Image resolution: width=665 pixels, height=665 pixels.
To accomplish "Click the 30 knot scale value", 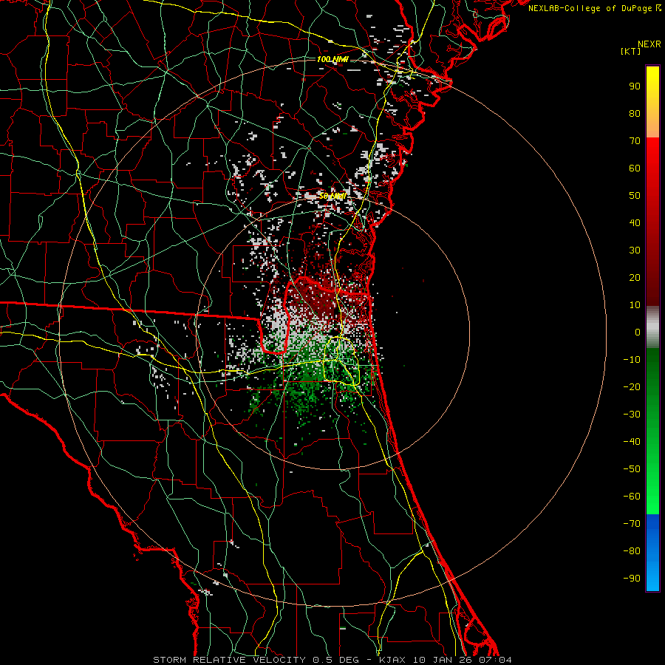I will tap(635, 250).
